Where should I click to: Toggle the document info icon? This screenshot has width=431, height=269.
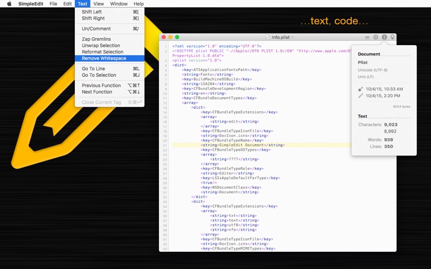384,37
